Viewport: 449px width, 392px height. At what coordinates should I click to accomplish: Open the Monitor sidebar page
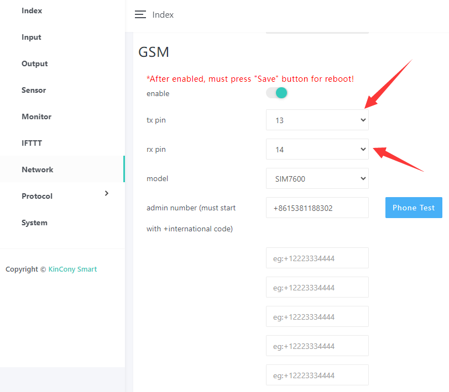point(36,116)
